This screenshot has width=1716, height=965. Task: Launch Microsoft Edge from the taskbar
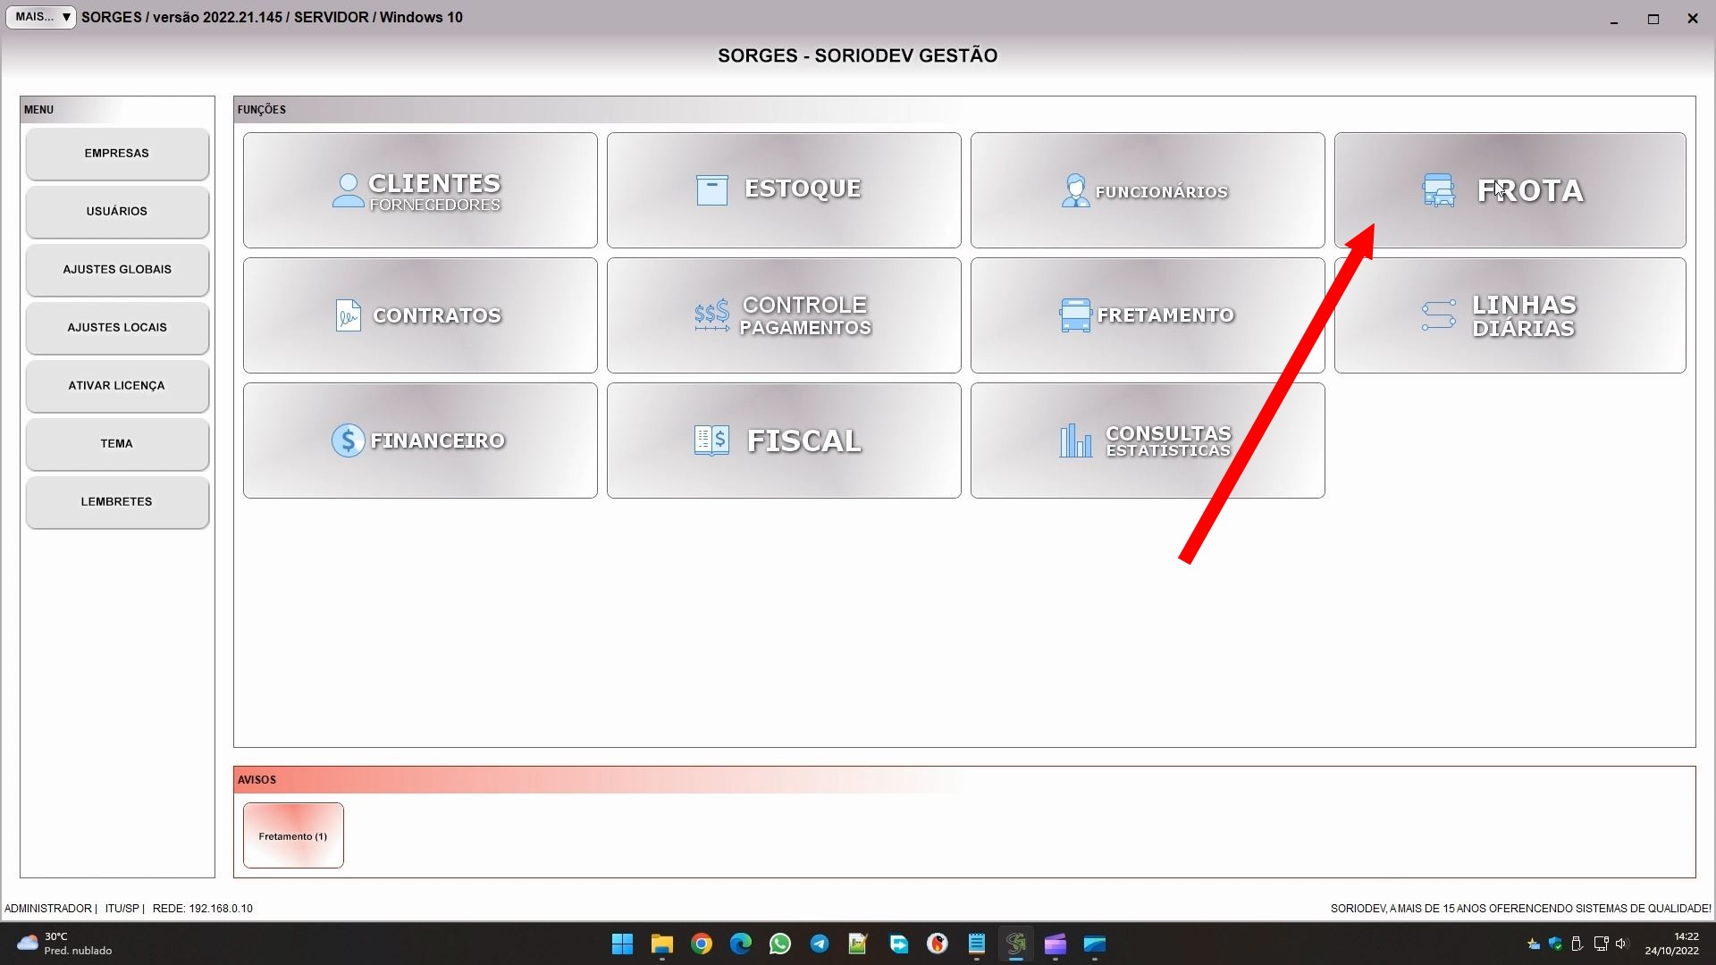[x=741, y=944]
